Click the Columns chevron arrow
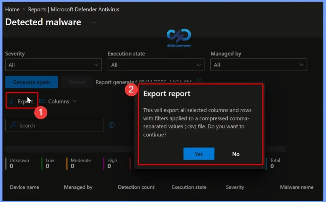This screenshot has width=326, height=202. click(74, 101)
